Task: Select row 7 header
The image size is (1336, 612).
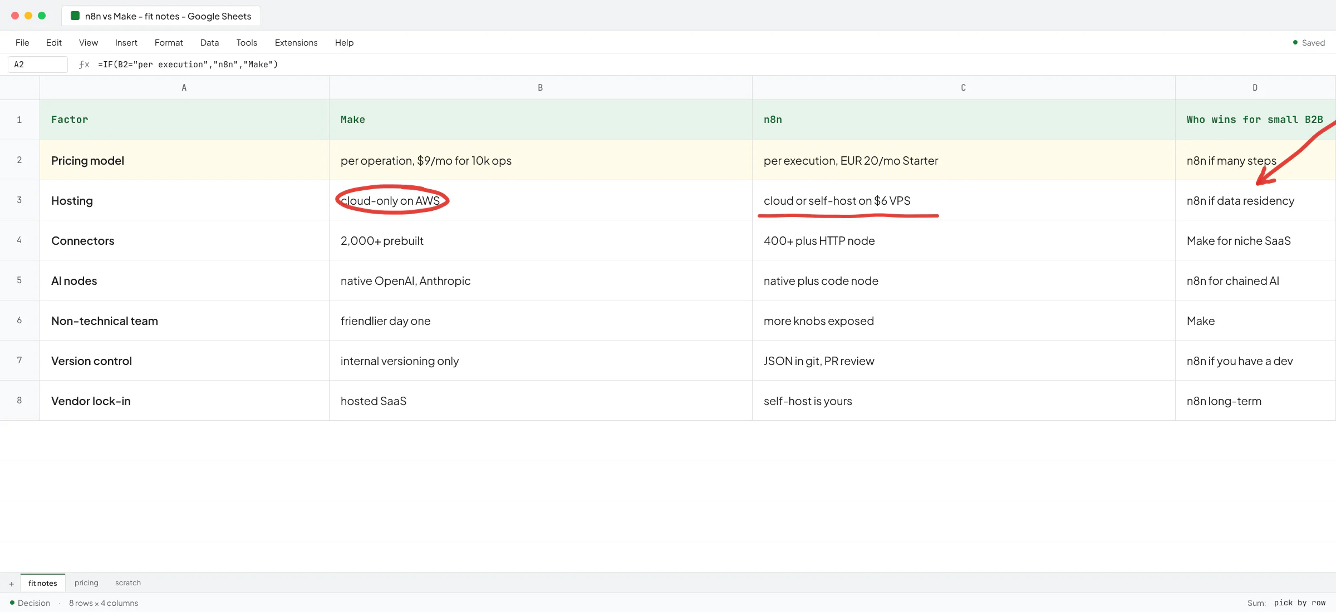Action: point(19,361)
